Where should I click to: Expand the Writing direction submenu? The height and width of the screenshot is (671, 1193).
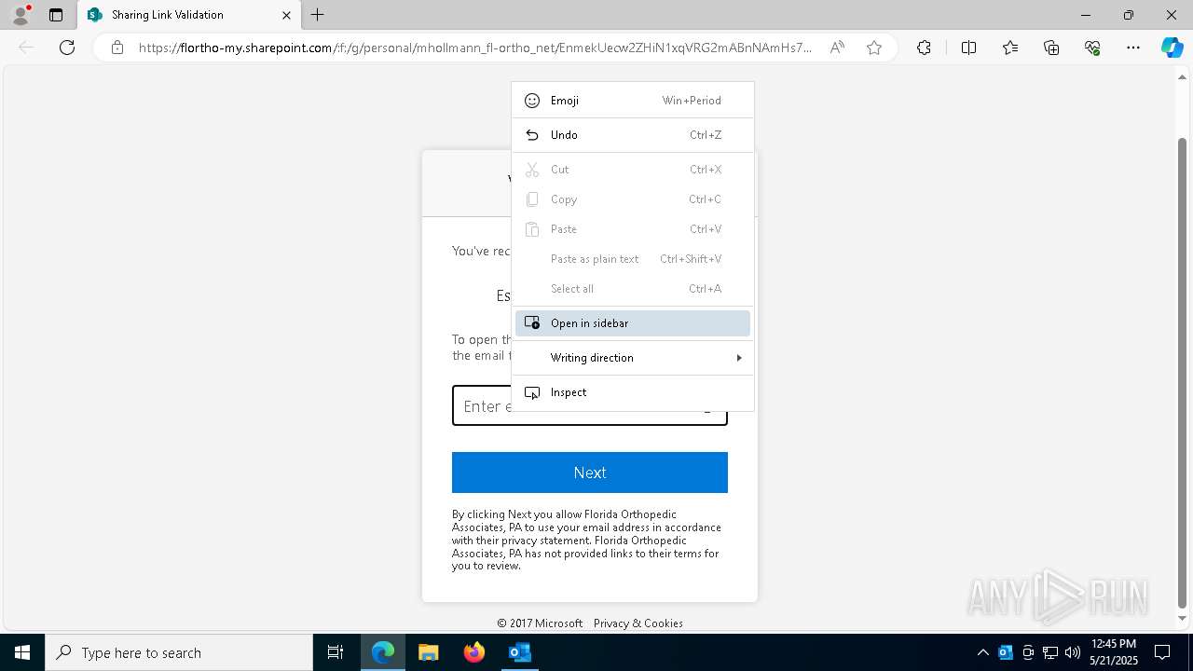pos(633,358)
